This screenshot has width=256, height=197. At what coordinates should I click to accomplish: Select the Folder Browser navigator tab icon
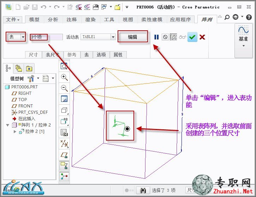pos(18,68)
